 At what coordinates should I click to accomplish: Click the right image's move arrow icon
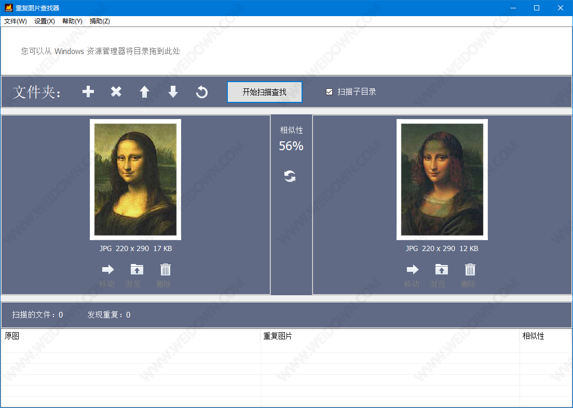413,270
